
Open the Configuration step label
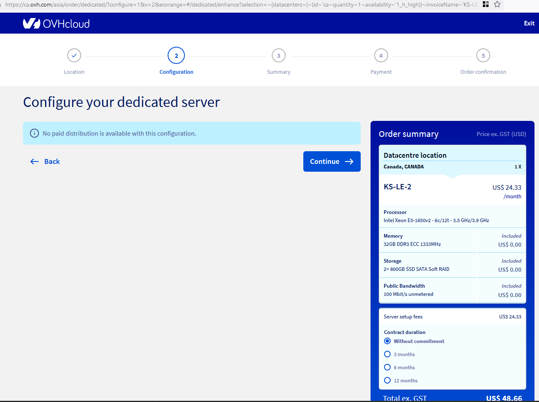(x=176, y=72)
